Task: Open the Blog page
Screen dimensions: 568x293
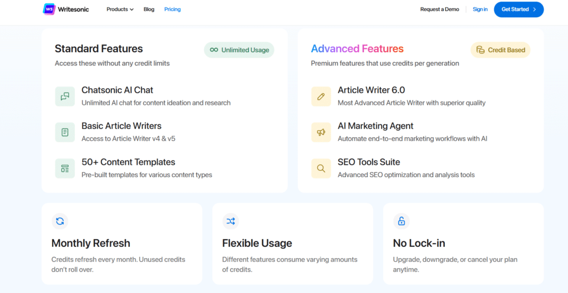Action: click(x=149, y=9)
